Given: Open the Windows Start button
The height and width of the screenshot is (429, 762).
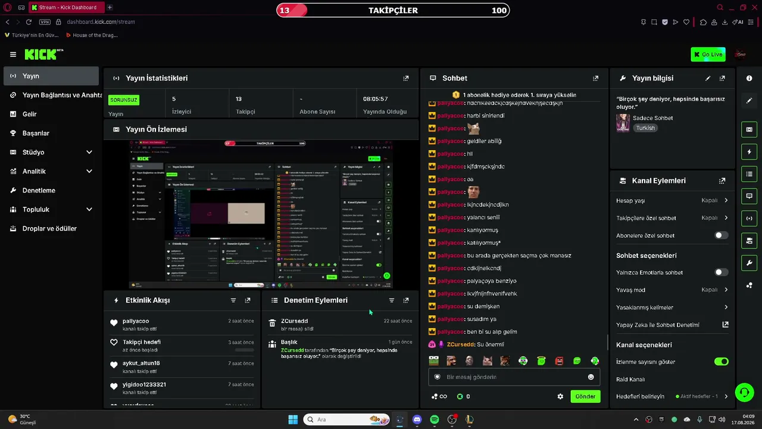Looking at the screenshot, I should pyautogui.click(x=293, y=419).
